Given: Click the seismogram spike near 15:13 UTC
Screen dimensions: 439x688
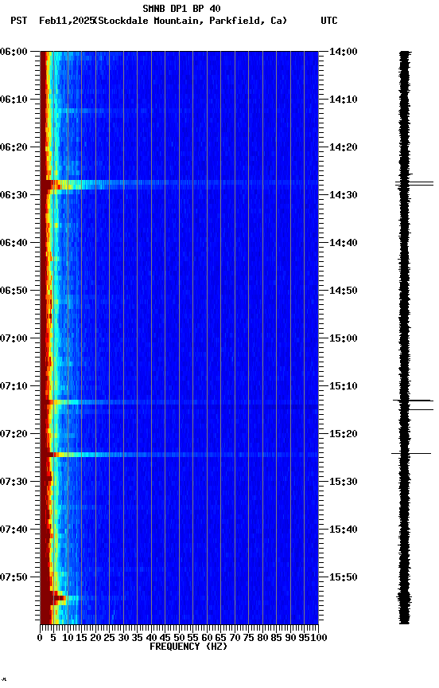Looking at the screenshot, I should point(413,401).
